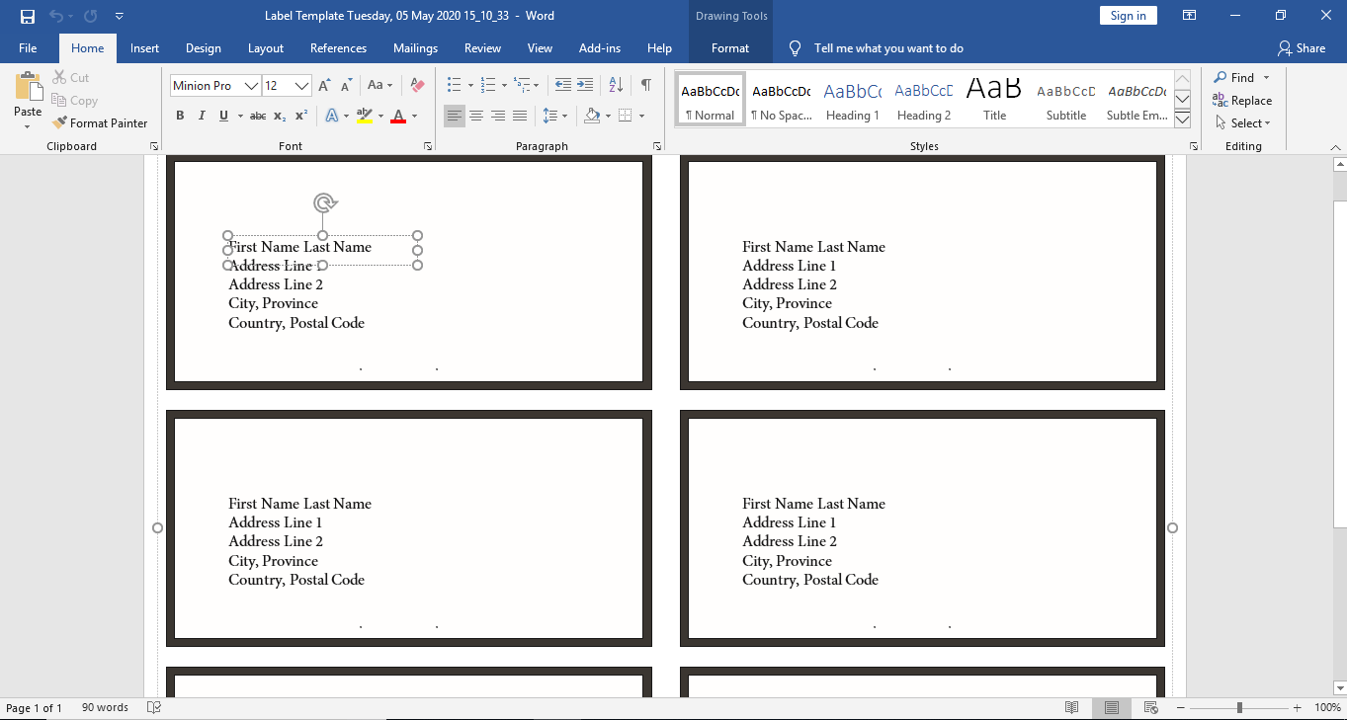Click the zoom slider handle
Image resolution: width=1347 pixels, height=720 pixels.
1239,708
